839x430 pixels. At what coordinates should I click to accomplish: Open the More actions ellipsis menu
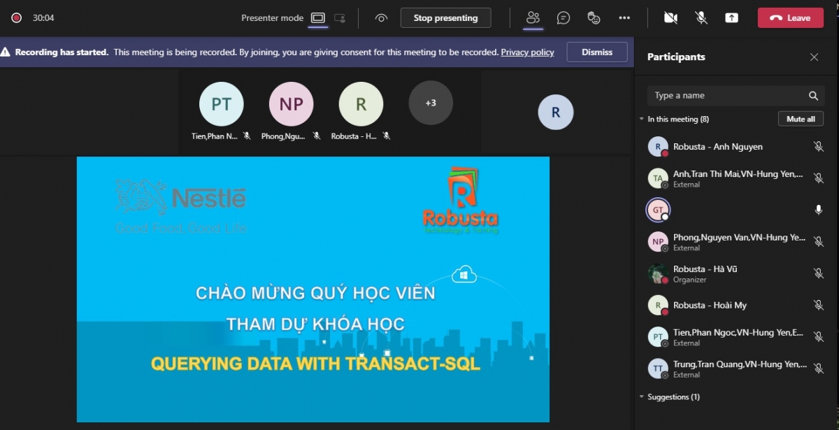click(624, 18)
